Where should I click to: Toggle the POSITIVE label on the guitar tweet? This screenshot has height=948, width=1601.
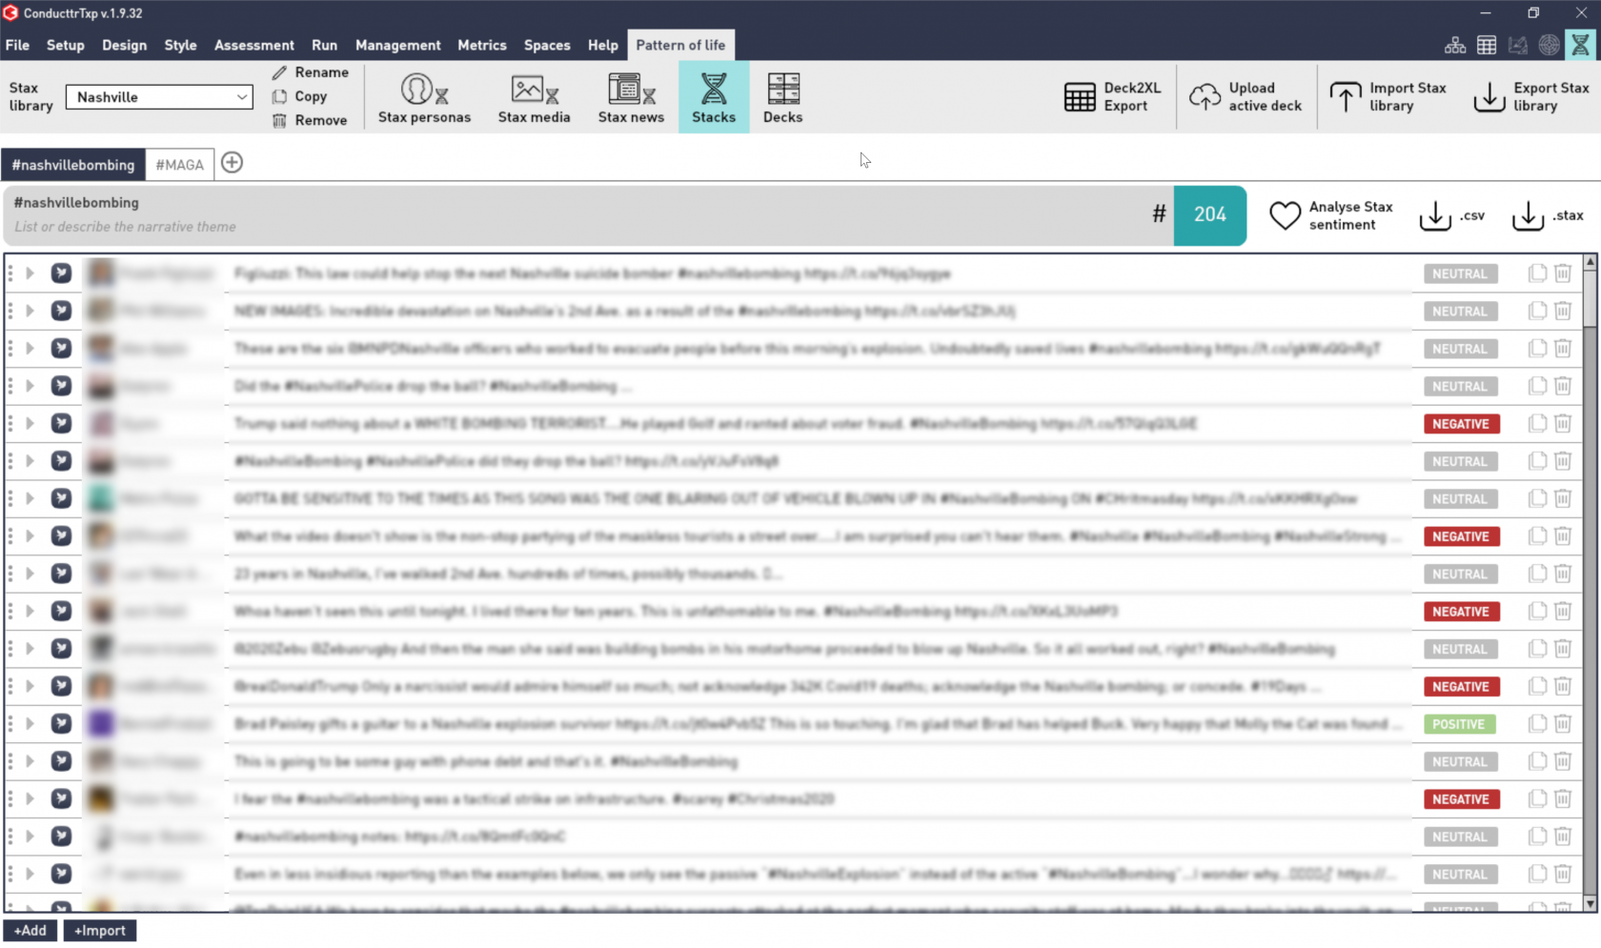click(1458, 723)
